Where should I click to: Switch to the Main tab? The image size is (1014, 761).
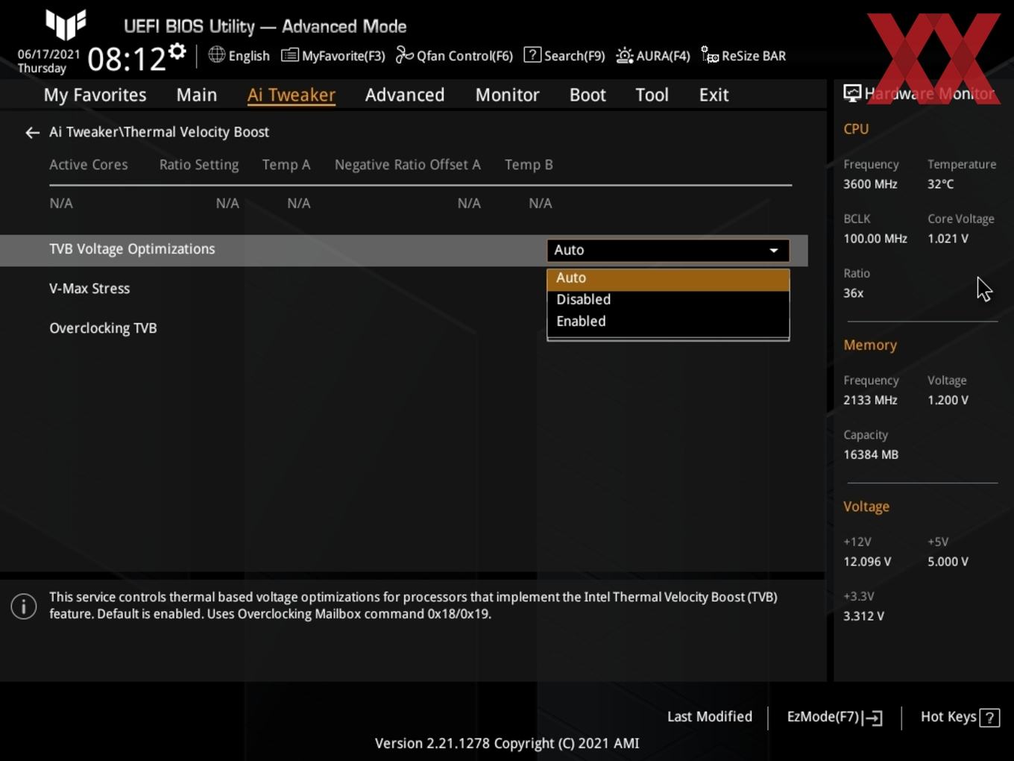(197, 95)
